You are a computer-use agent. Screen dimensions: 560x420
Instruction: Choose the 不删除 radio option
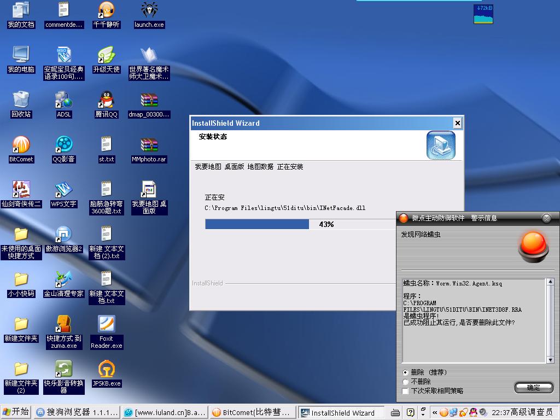405,382
